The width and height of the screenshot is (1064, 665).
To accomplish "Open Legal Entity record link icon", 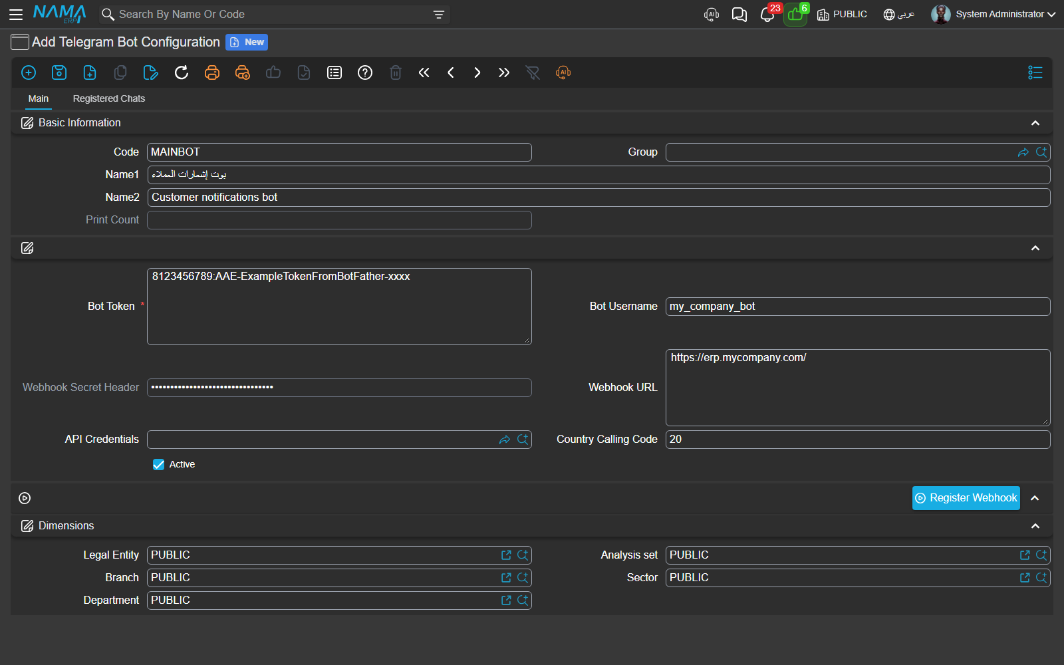I will pyautogui.click(x=506, y=555).
